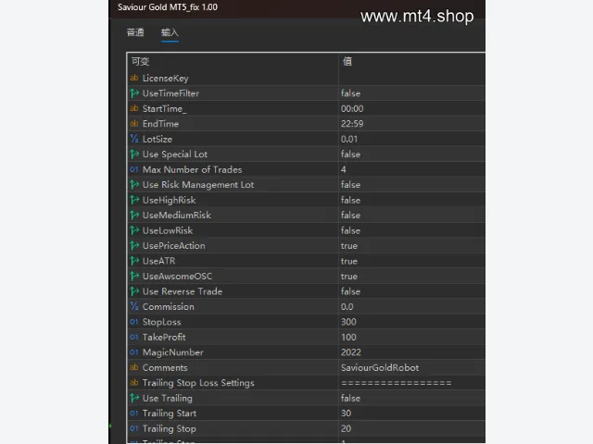Switch to the 普通 tab
The image size is (593, 444).
(135, 32)
